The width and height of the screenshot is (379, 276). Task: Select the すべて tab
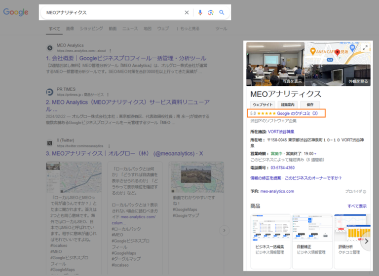coord(54,29)
